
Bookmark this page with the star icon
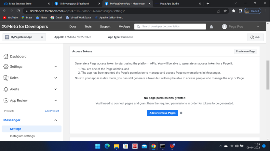click(225, 11)
